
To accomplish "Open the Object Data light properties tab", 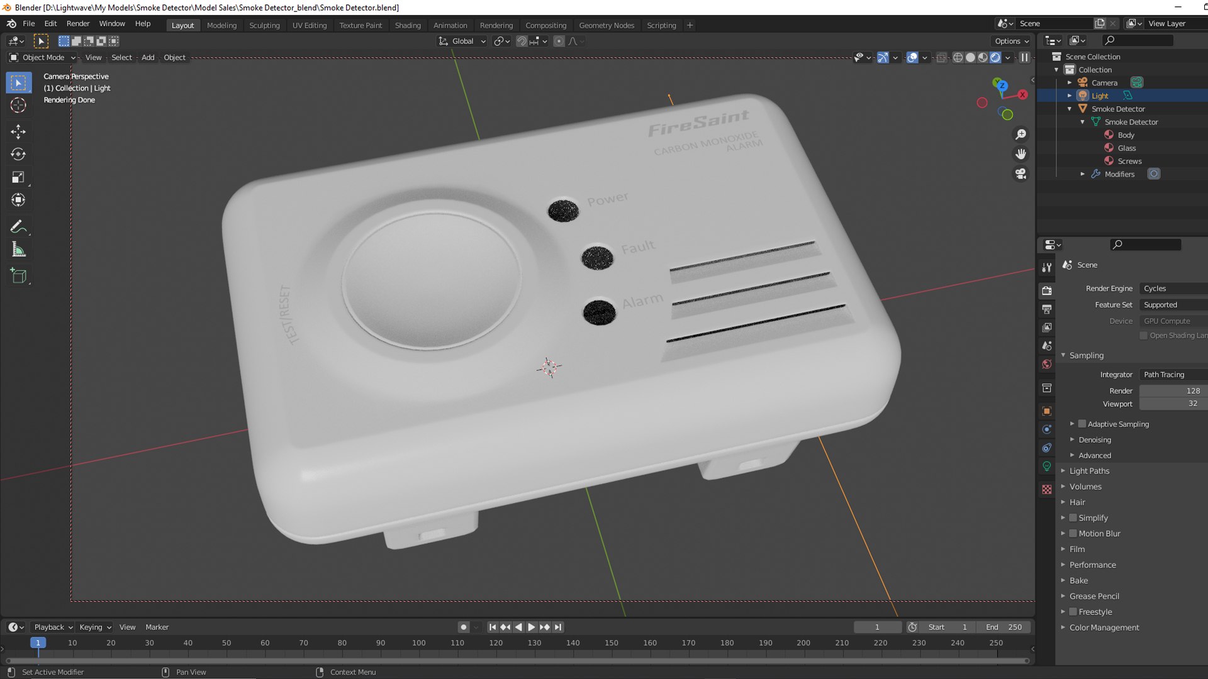I will click(x=1047, y=466).
